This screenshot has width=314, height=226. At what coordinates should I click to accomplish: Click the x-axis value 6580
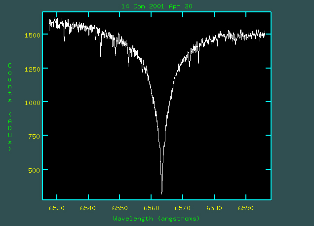pyautogui.click(x=214, y=208)
